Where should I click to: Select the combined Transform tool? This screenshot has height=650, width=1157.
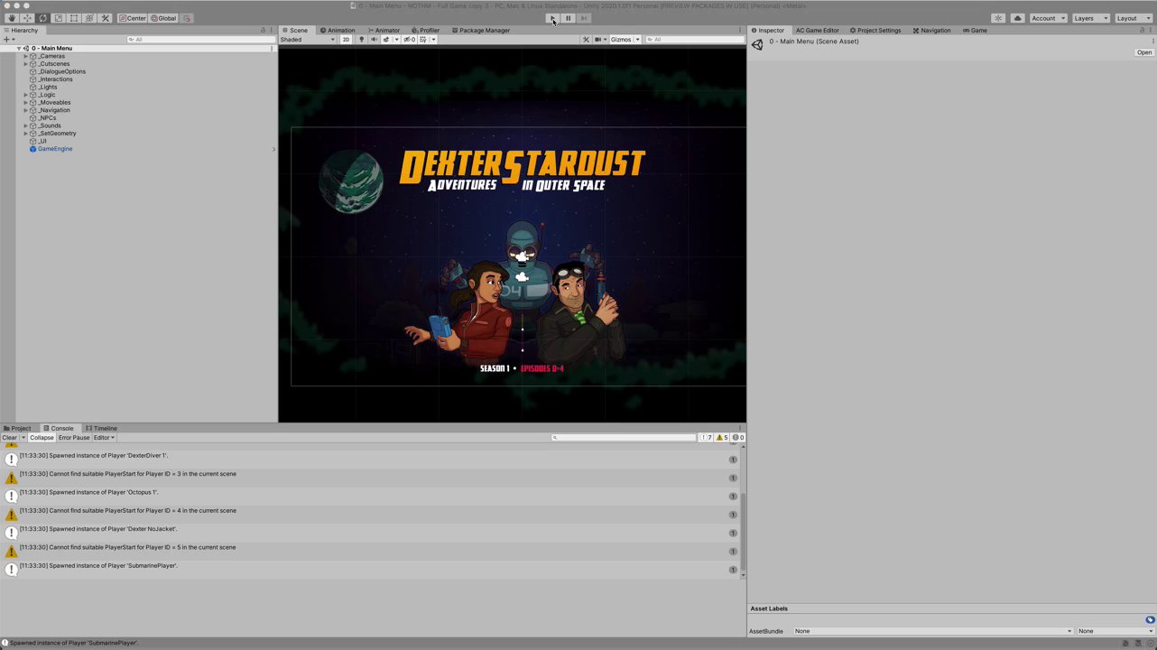pos(89,18)
